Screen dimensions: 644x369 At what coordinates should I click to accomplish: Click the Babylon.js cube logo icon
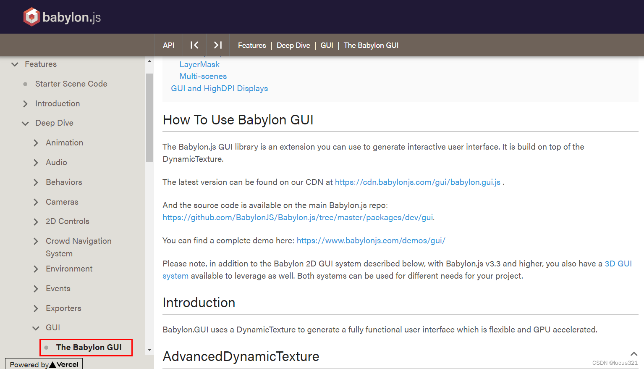click(31, 17)
